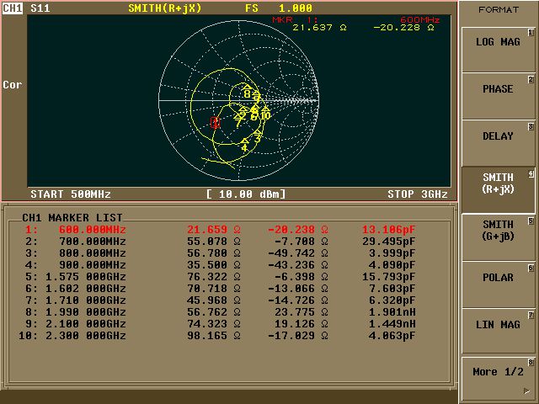Image resolution: width=539 pixels, height=404 pixels.
Task: Select marker list row 10: 2.300 000GHz
Action: click(217, 335)
